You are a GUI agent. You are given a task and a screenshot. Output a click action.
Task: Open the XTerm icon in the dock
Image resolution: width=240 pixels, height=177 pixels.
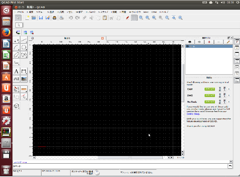(6, 132)
